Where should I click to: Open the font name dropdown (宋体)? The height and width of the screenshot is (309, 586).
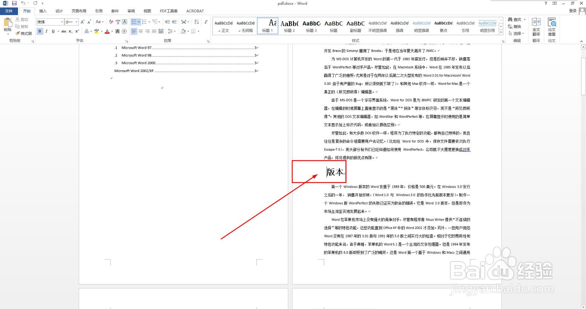(62, 22)
